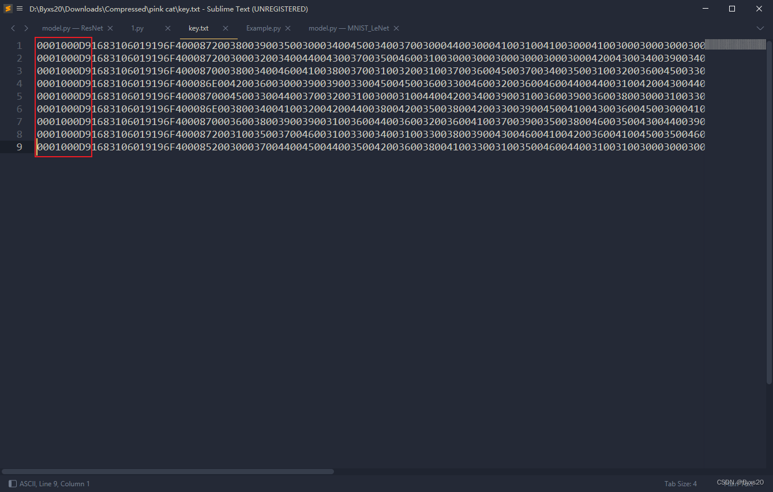Click the ASCII, Line 9, Column 1 status
This screenshot has width=773, height=492.
55,484
